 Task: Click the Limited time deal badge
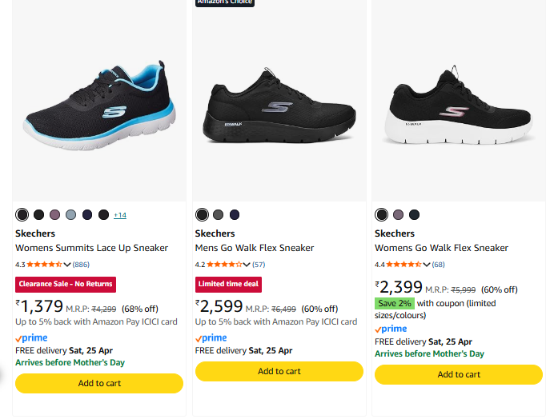tap(228, 284)
